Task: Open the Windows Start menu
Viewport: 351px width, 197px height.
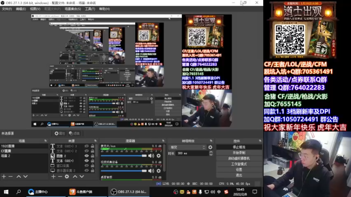Action: (6, 192)
